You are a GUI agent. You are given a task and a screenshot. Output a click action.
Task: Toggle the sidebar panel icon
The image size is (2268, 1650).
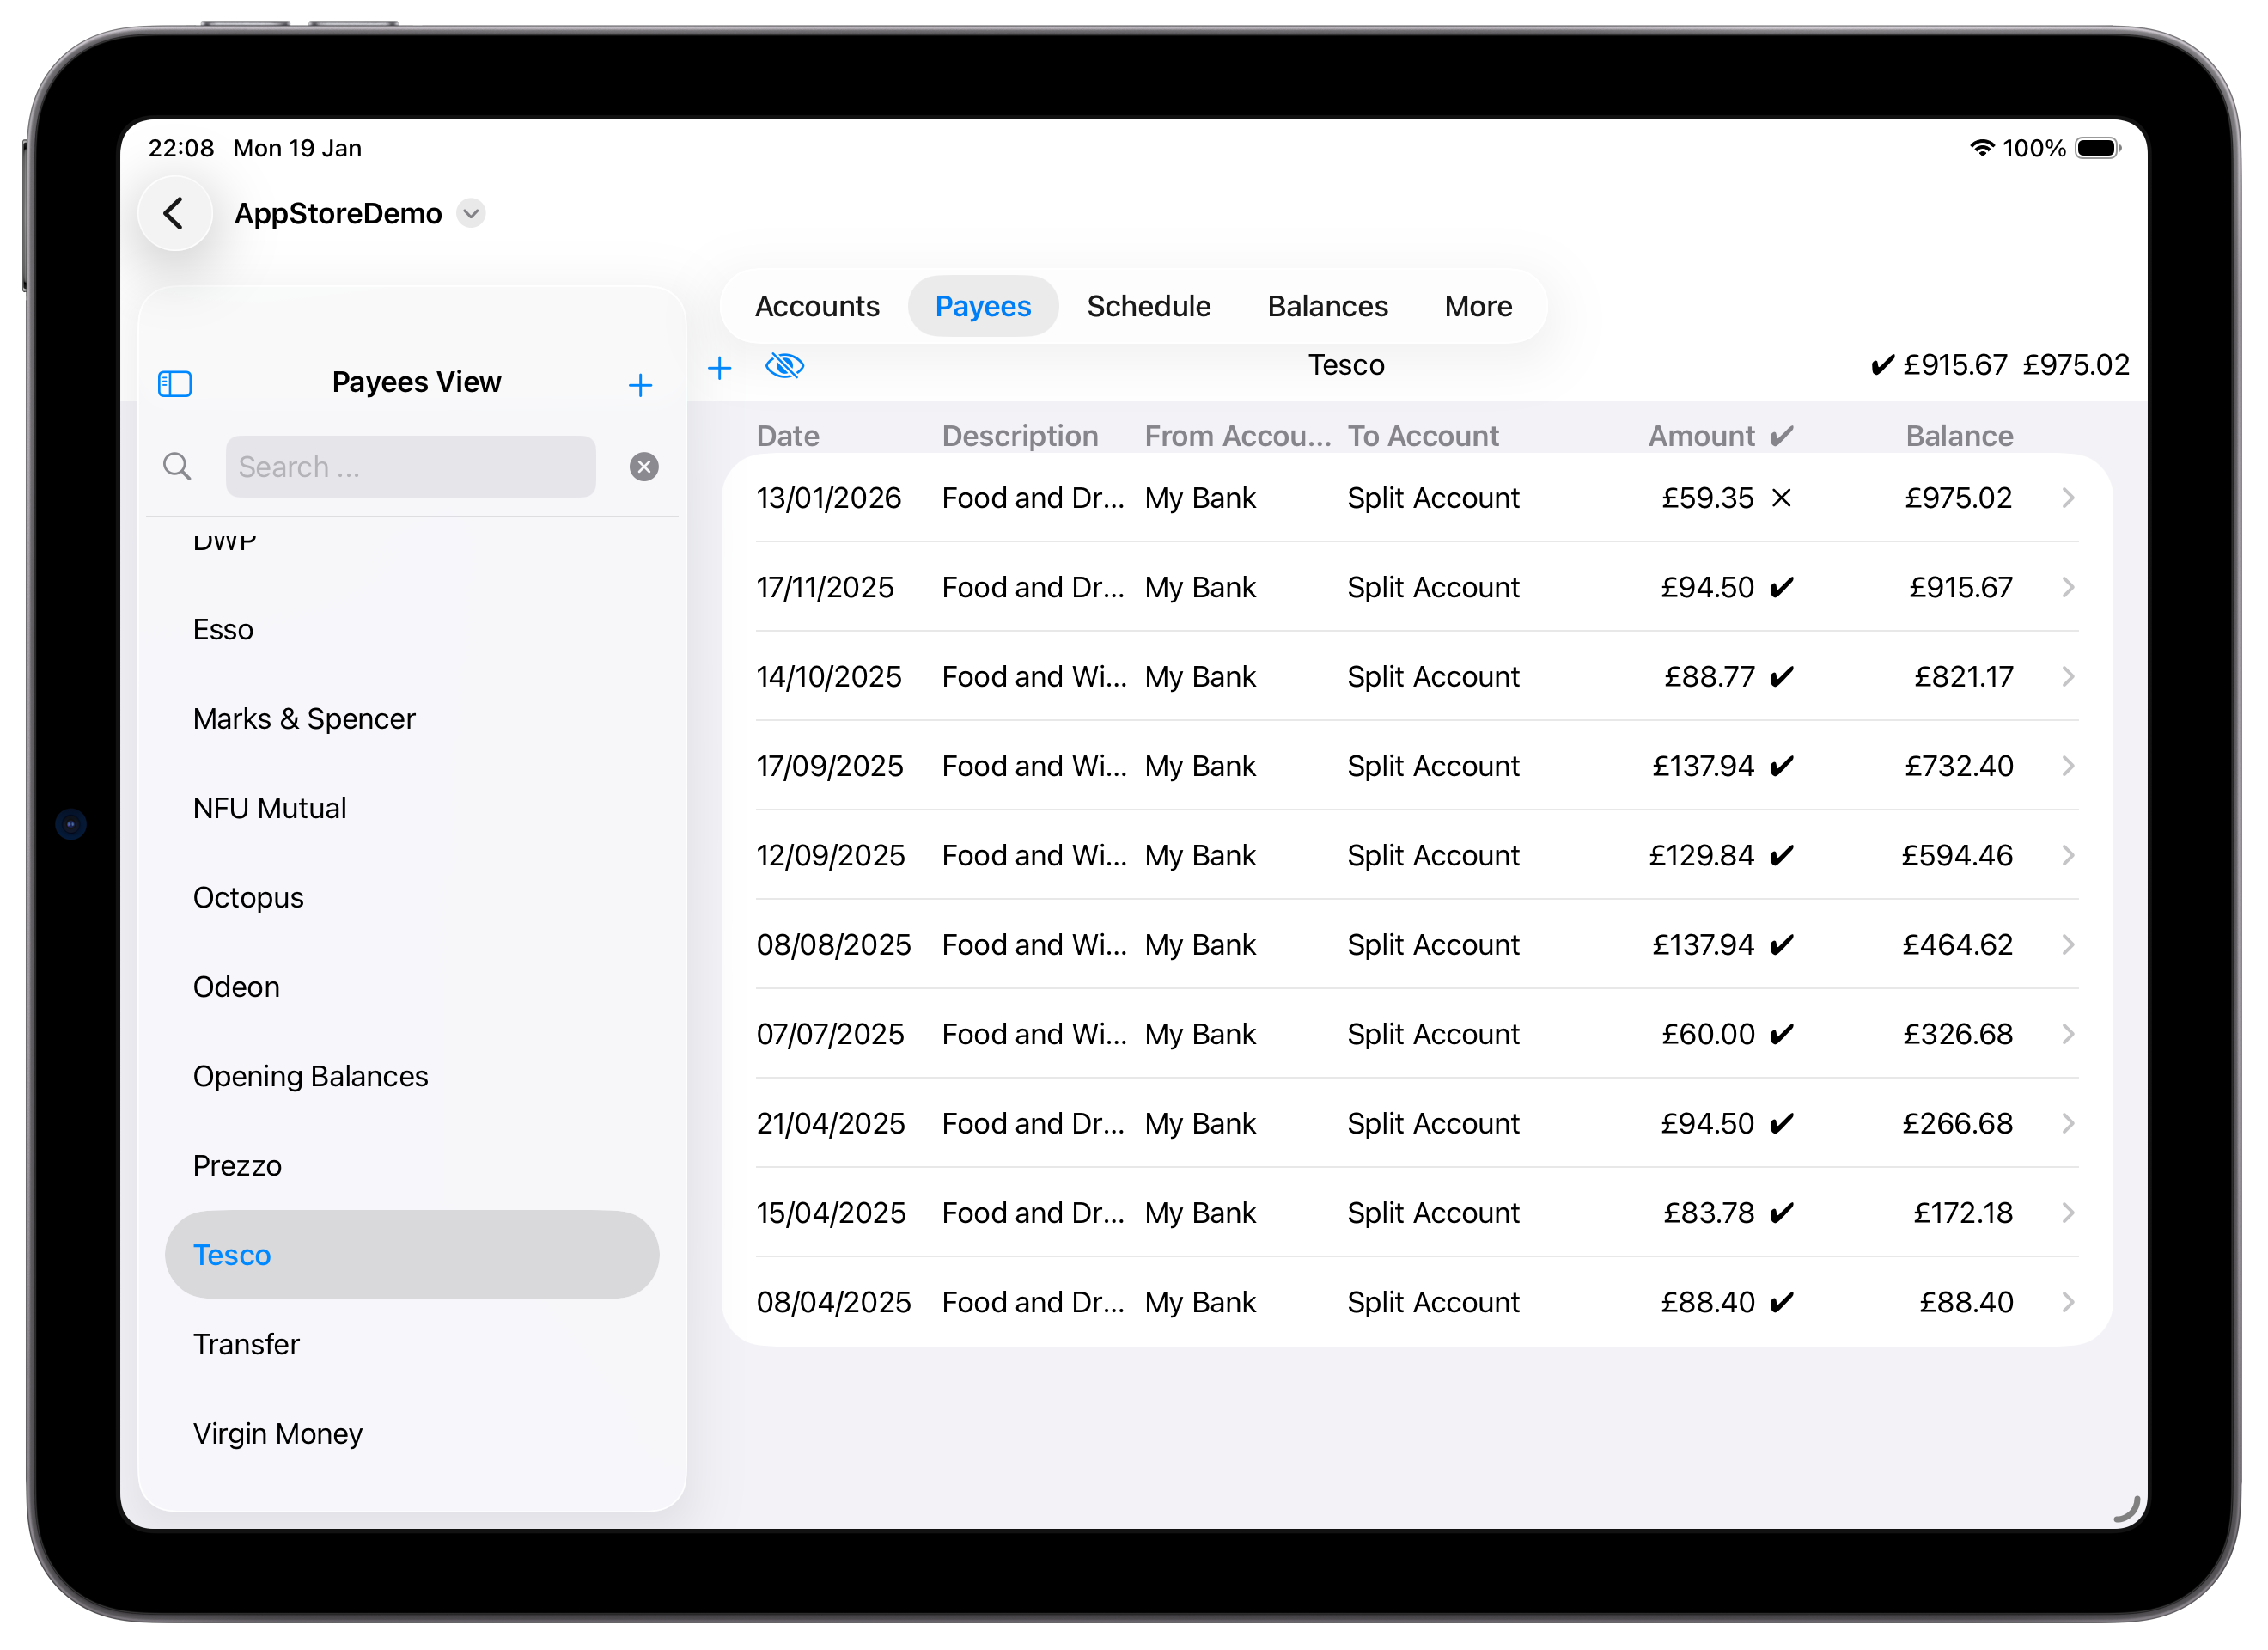point(175,383)
